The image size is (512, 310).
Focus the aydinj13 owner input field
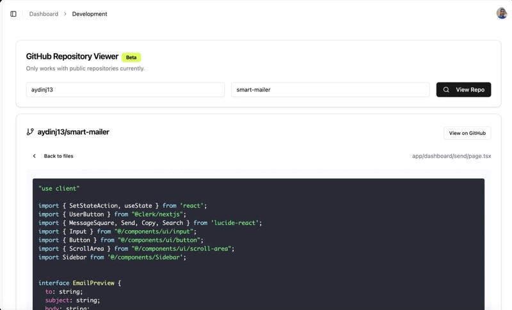point(125,90)
